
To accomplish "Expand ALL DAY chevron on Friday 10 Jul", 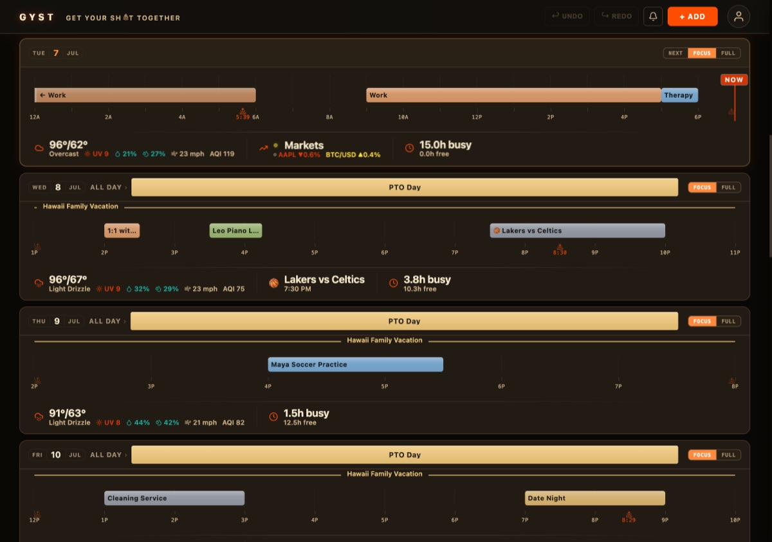I will click(126, 455).
